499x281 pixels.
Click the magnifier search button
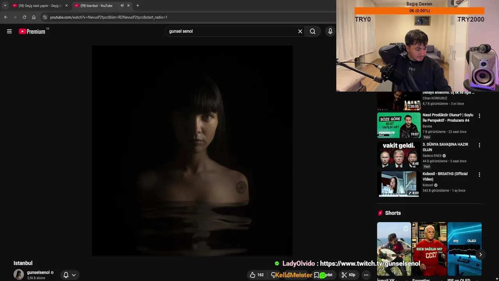[x=313, y=31]
